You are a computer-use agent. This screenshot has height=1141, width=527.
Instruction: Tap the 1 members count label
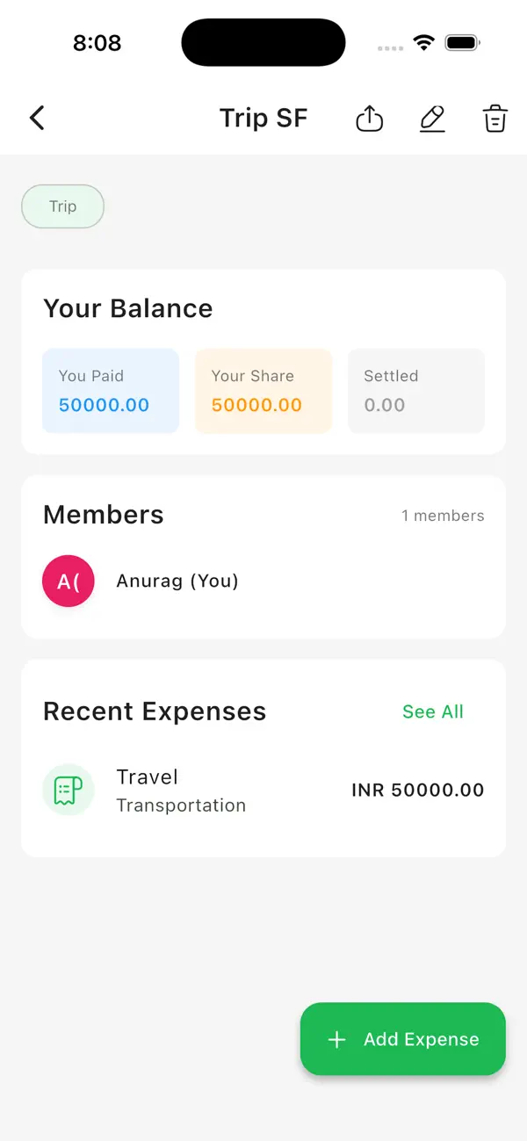point(443,516)
